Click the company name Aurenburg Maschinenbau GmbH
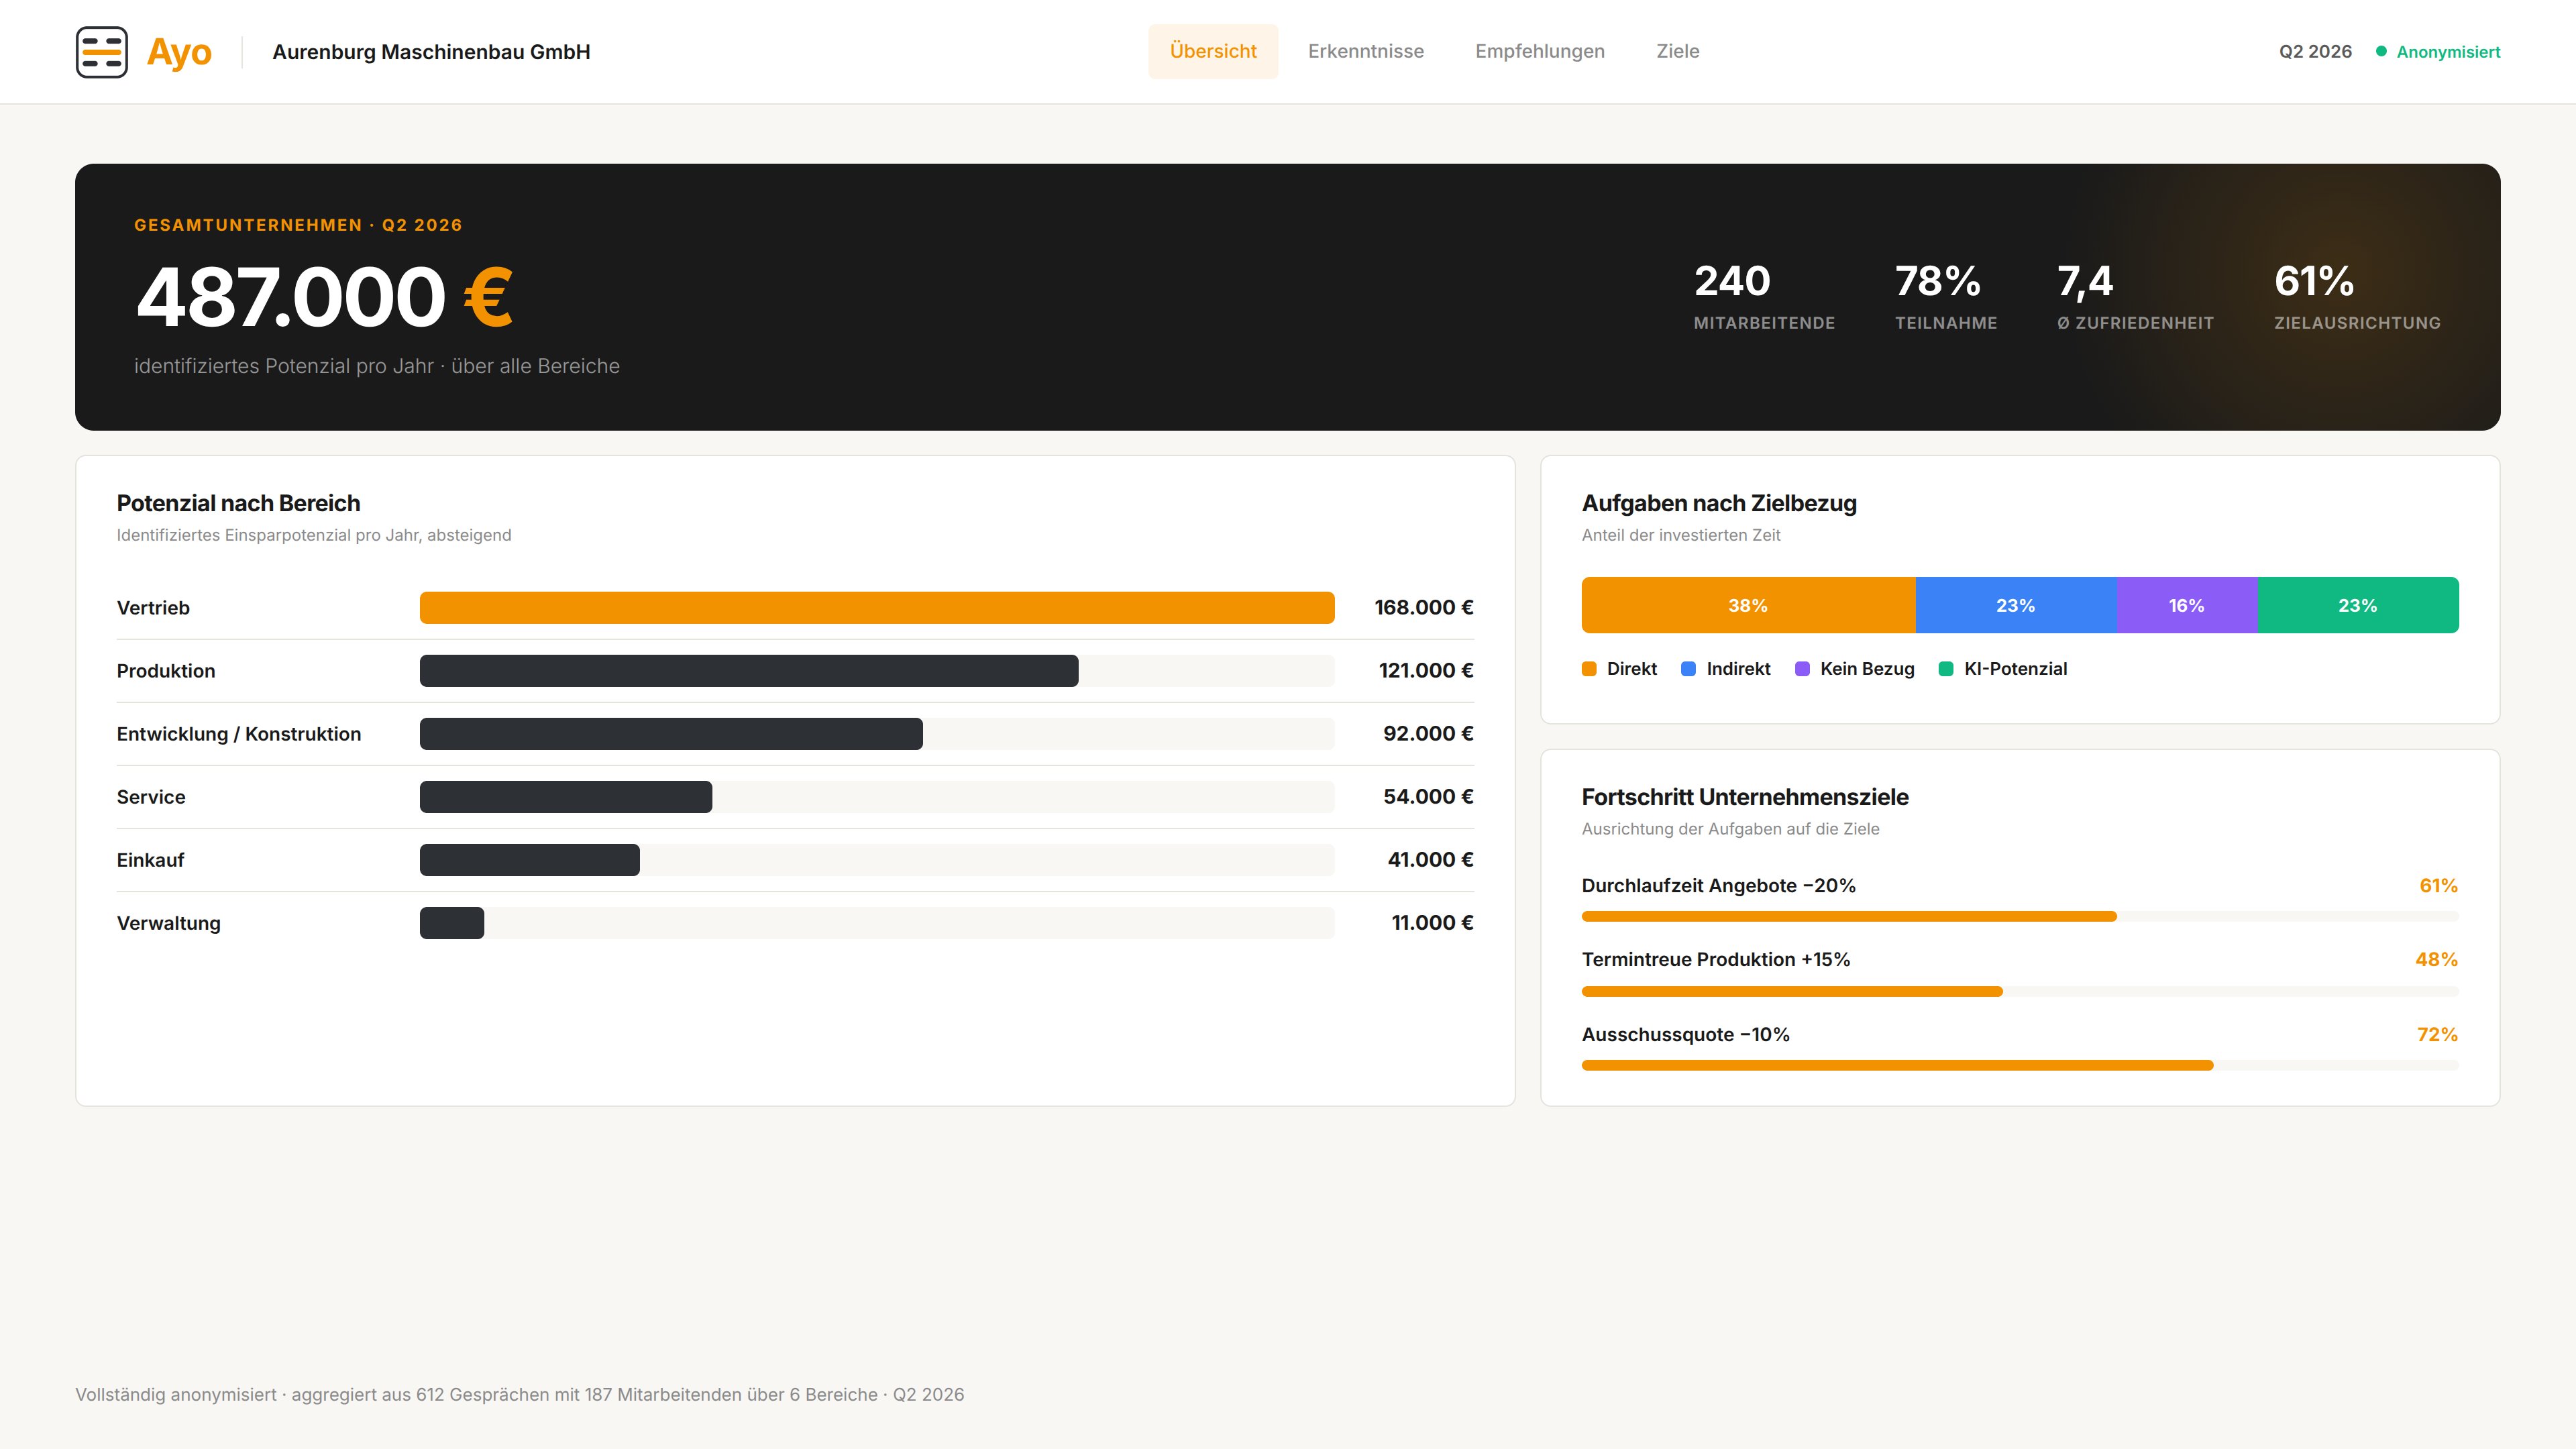Image resolution: width=2576 pixels, height=1449 pixels. tap(431, 52)
